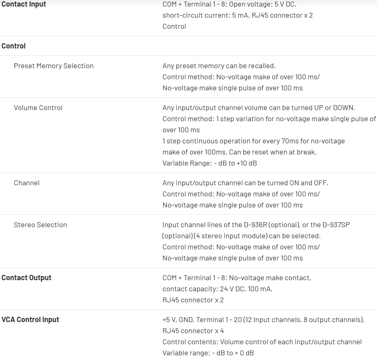
Task: Click the 'RJ45 connector x 4' line
Action: (193, 331)
